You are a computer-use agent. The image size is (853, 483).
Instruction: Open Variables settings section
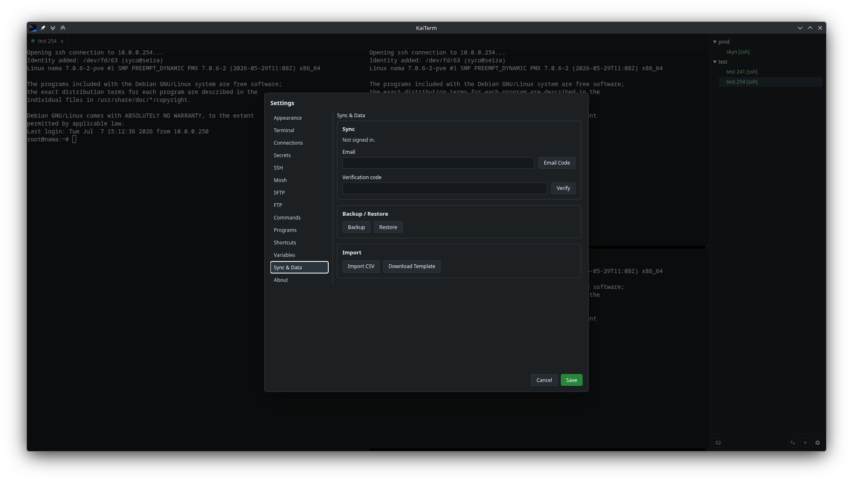click(299, 255)
